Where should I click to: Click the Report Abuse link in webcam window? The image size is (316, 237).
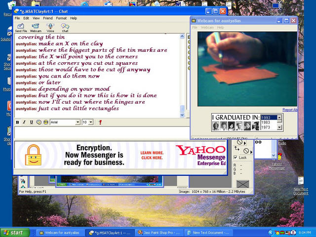pyautogui.click(x=290, y=110)
